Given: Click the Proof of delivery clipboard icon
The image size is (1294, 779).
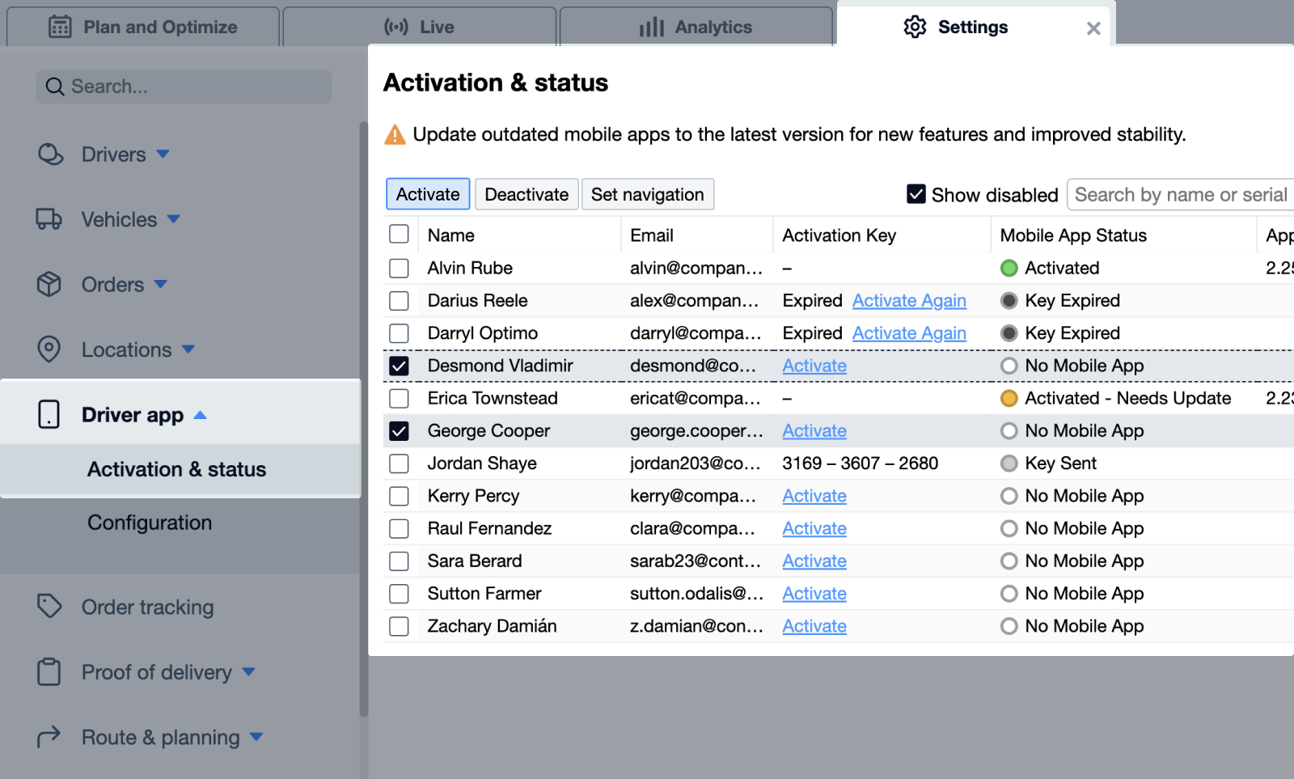Looking at the screenshot, I should [49, 671].
